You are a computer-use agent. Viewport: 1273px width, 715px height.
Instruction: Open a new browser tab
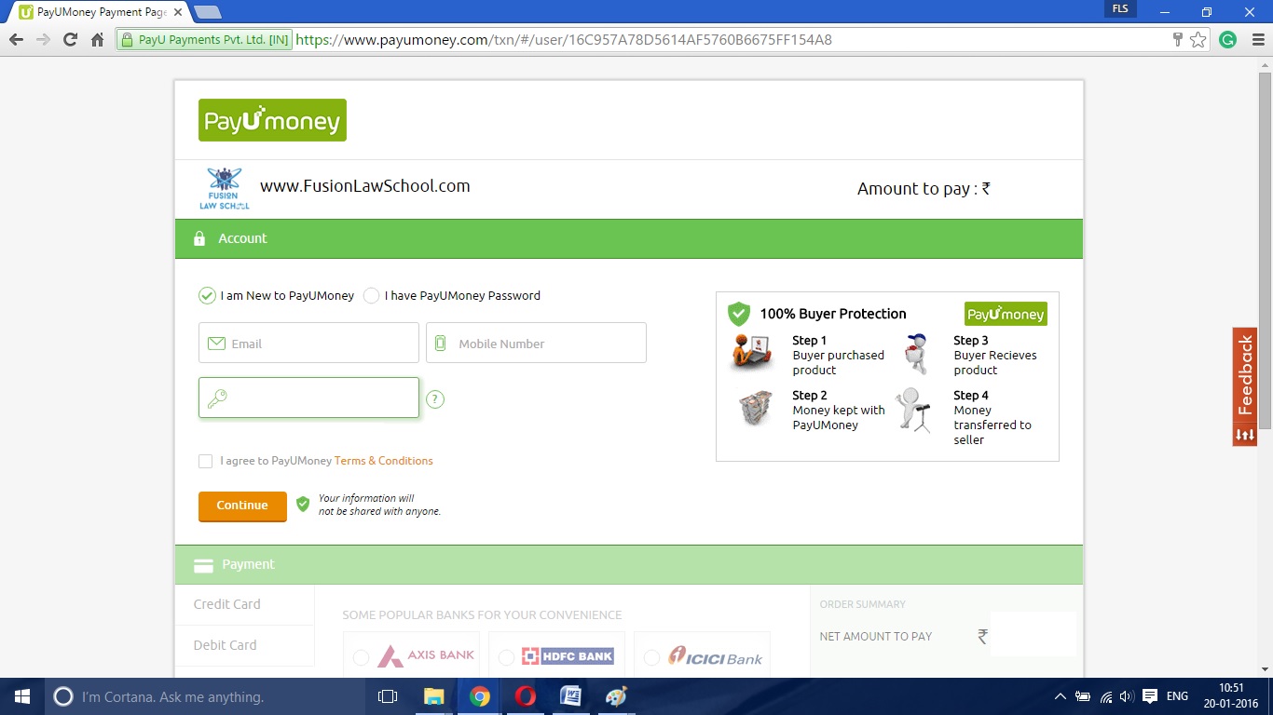pos(207,12)
